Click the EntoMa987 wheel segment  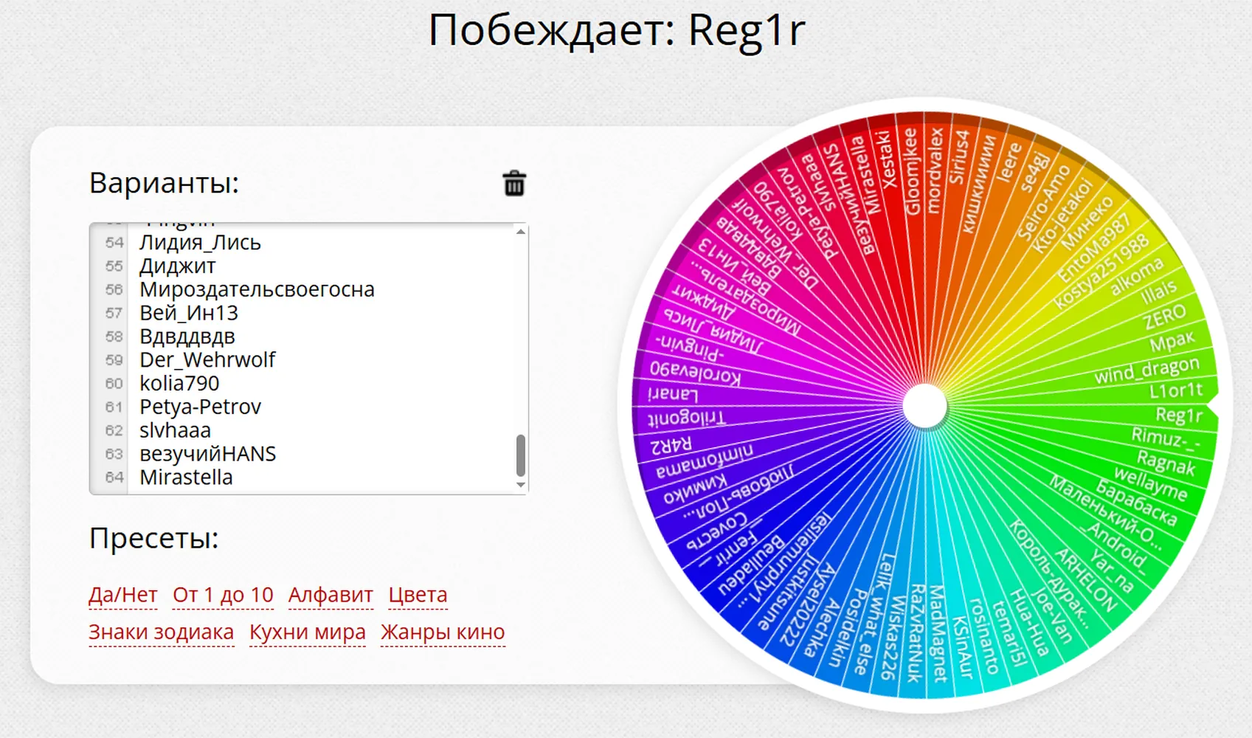click(1093, 249)
